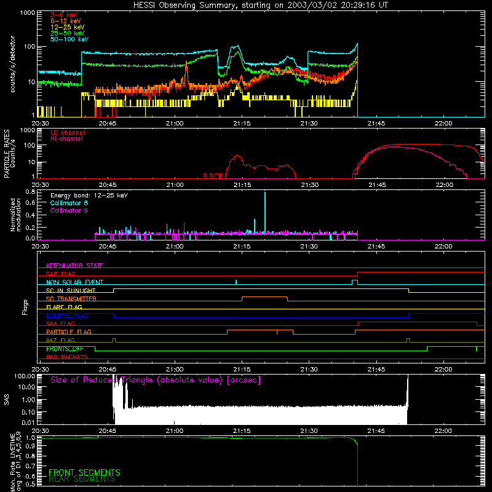Select the REAR SEGMENTS legend label
492x492 pixels.
point(82,479)
